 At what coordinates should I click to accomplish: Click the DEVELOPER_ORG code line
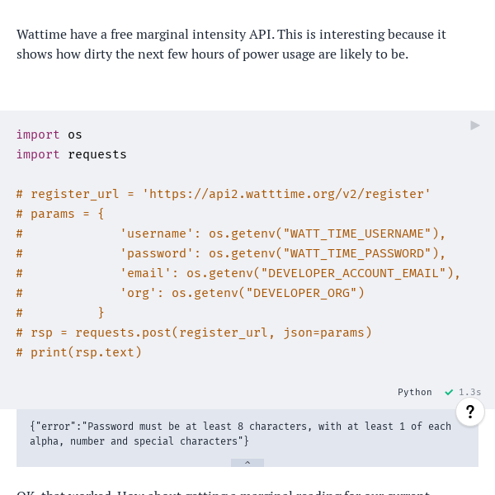(241, 293)
